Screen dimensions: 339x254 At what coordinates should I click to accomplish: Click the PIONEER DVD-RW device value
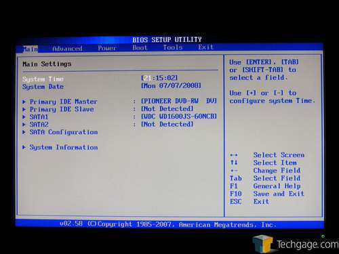[179, 101]
